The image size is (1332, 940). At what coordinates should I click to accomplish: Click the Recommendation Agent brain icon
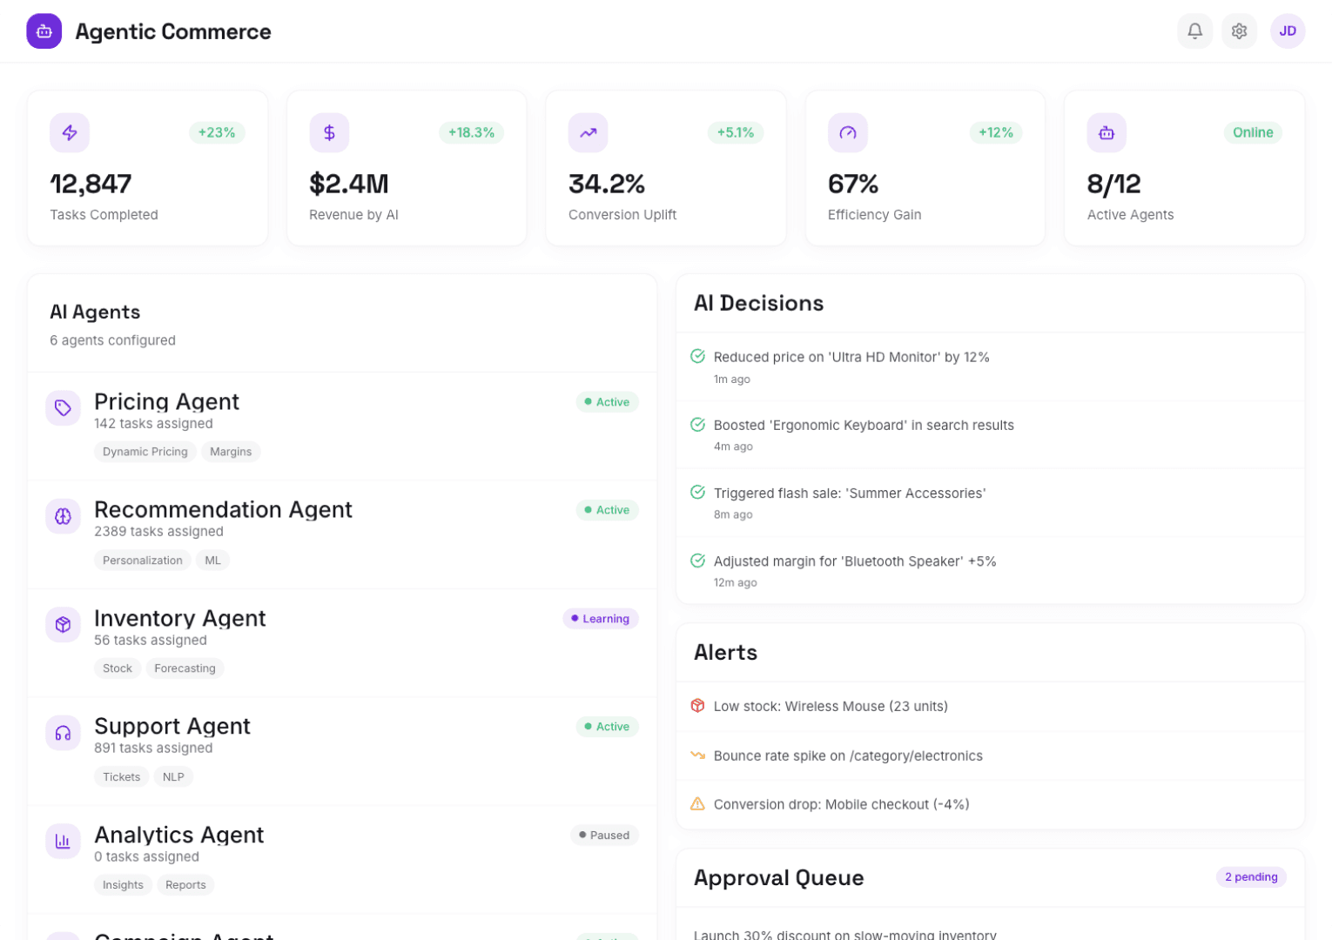pyautogui.click(x=63, y=515)
